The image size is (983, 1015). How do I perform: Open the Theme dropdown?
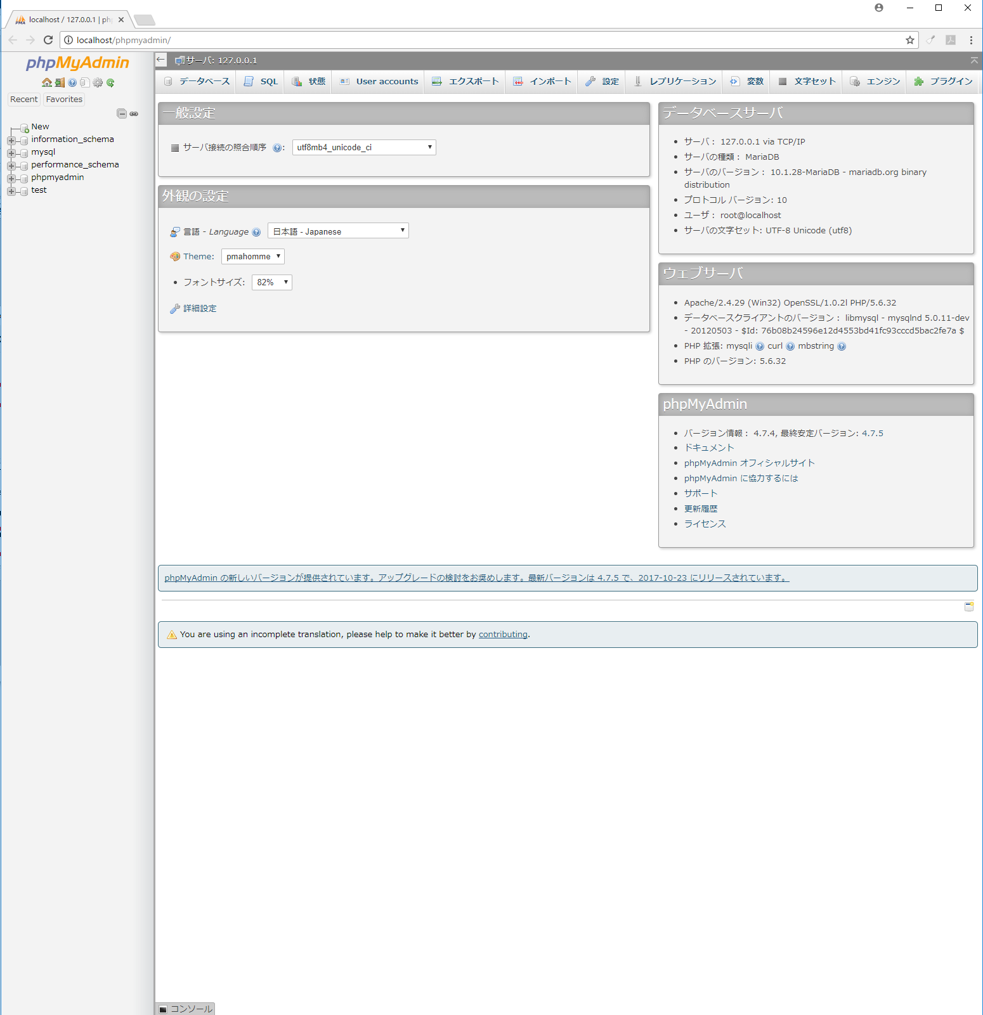253,256
